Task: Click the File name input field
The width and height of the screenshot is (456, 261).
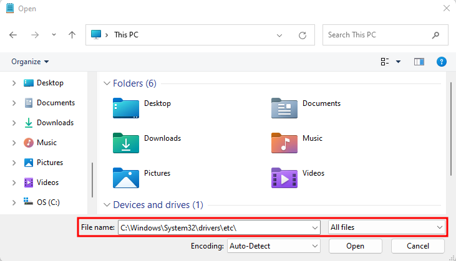Action: 214,227
